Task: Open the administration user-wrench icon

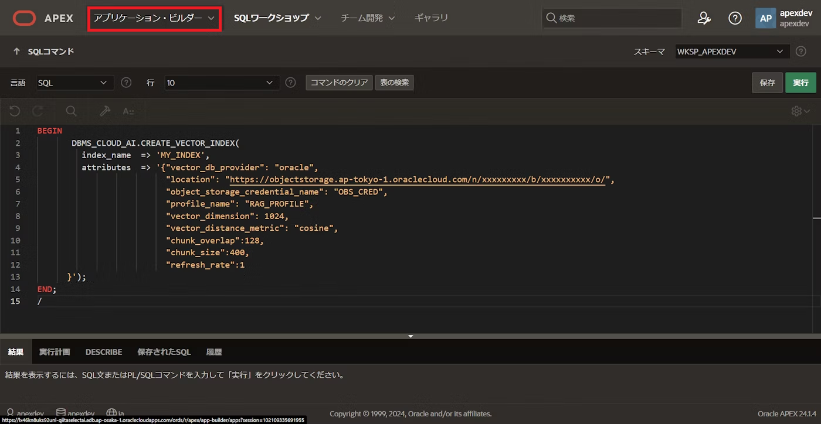Action: [704, 18]
